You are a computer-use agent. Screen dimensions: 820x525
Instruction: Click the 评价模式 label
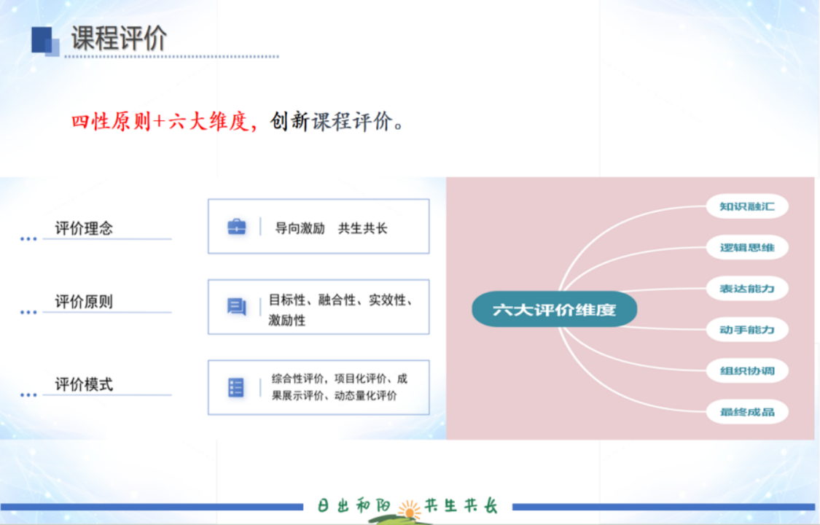pyautogui.click(x=85, y=384)
